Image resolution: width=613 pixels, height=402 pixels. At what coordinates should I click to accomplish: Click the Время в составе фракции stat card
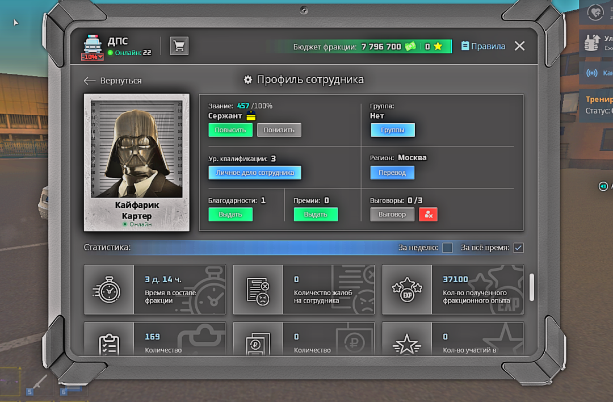155,290
